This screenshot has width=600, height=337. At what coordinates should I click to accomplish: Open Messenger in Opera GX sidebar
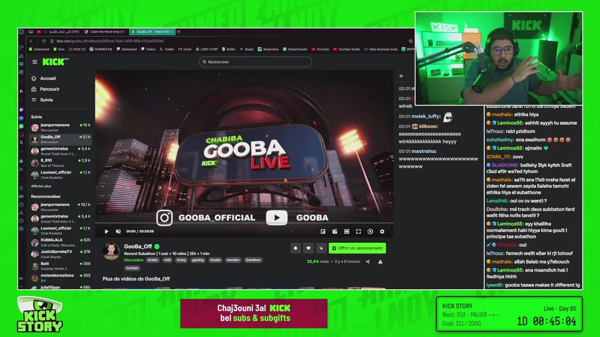(x=21, y=118)
